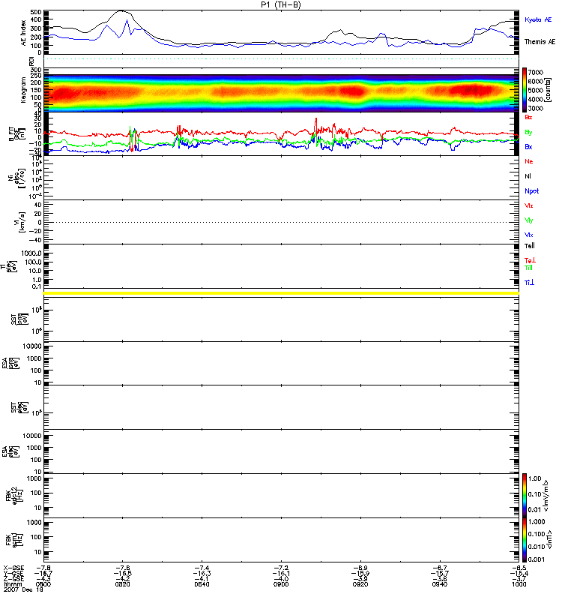Click "3000" on Keogram color scale
Image resolution: width=562 pixels, height=600 pixels.
pyautogui.click(x=536, y=108)
